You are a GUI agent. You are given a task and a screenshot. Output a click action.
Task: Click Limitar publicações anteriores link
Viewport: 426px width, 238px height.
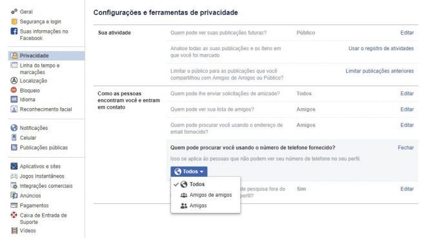(x=380, y=71)
